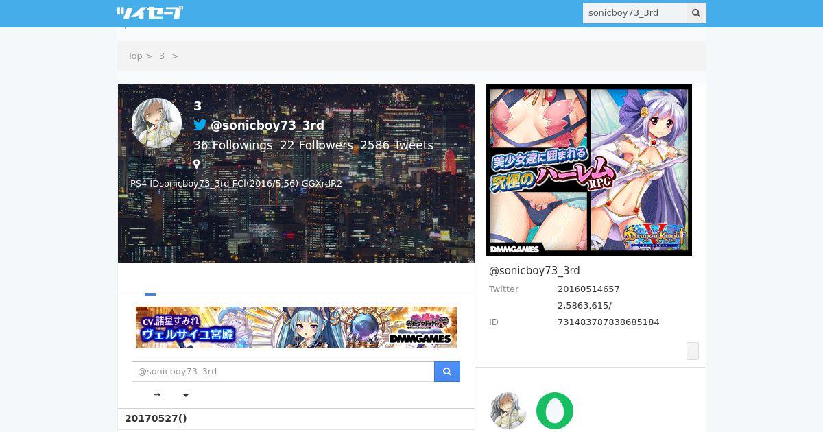Click the 22 Followers count
Image resolution: width=823 pixels, height=432 pixels.
(x=316, y=145)
